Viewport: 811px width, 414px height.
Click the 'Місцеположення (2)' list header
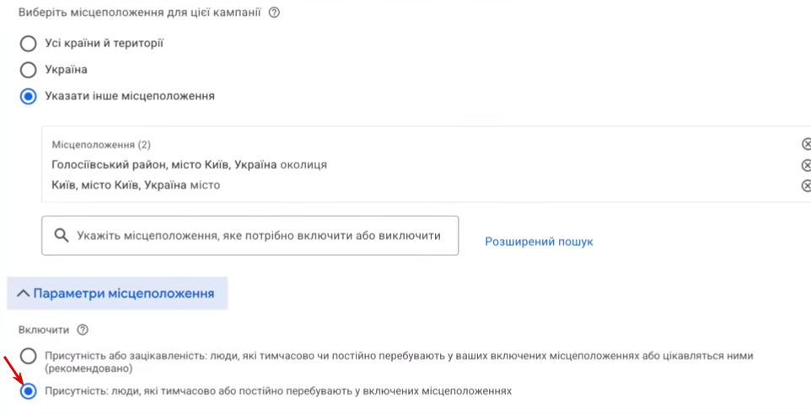(x=101, y=145)
